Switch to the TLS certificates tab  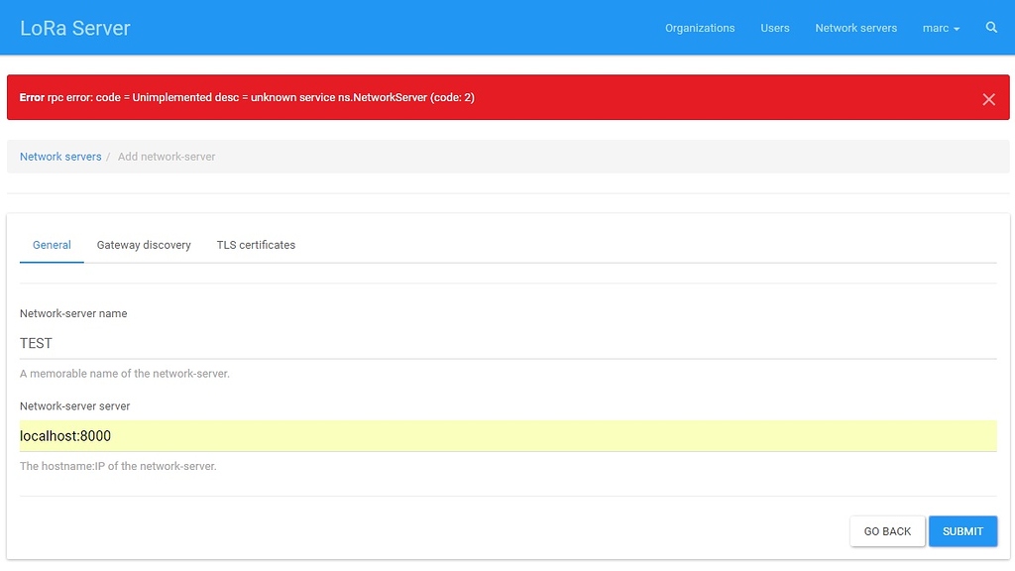tap(256, 245)
